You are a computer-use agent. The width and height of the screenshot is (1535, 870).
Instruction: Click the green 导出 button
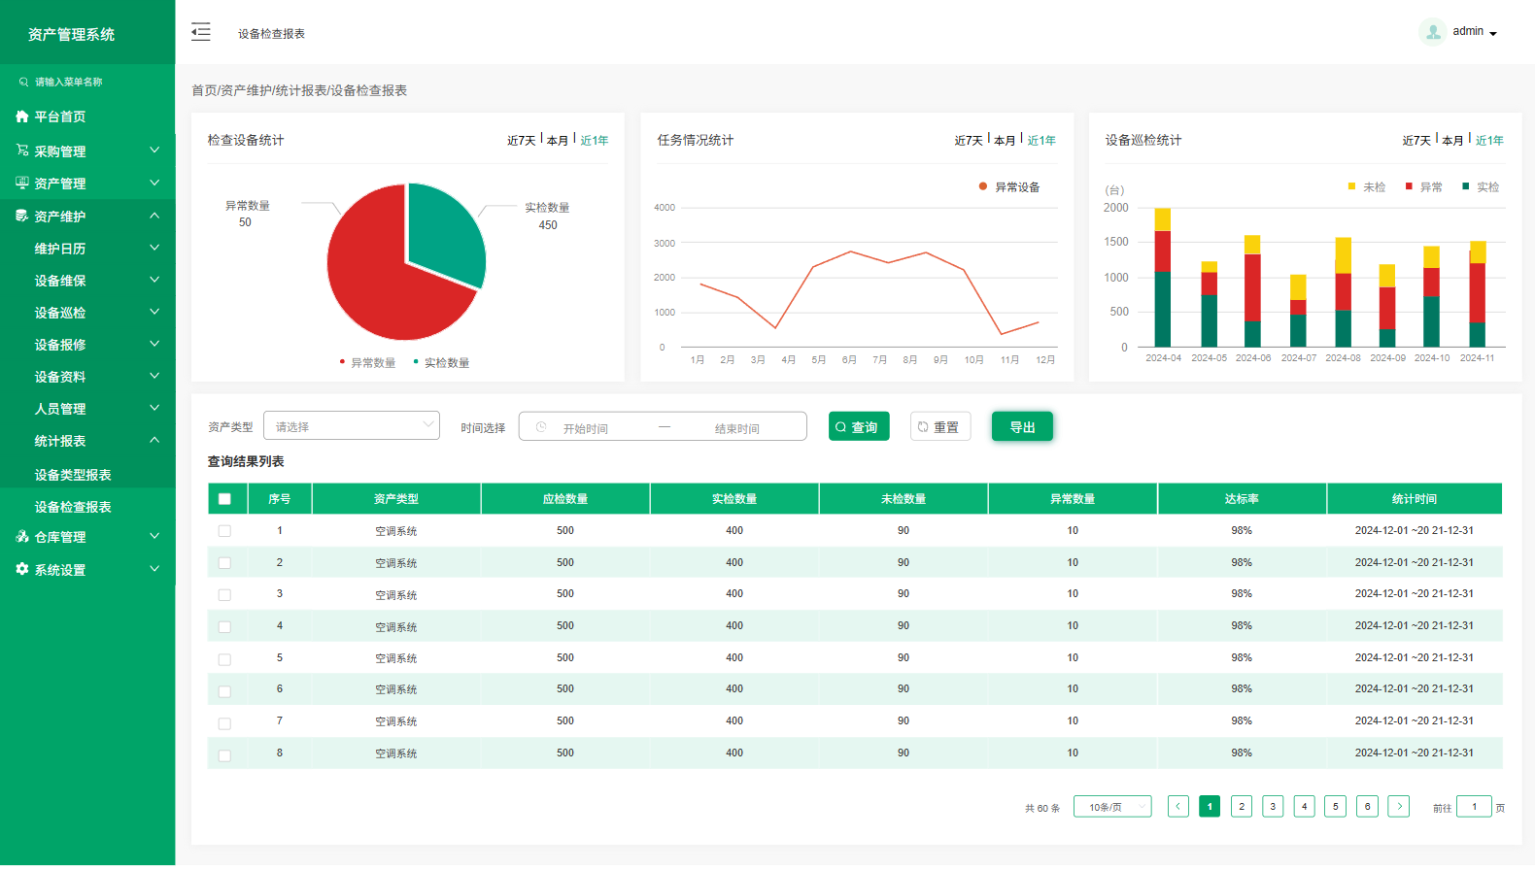[1022, 427]
